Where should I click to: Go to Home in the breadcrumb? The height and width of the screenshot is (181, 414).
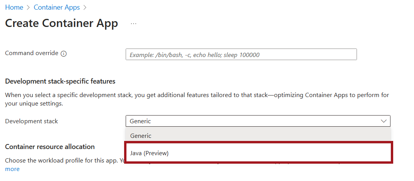coord(14,7)
